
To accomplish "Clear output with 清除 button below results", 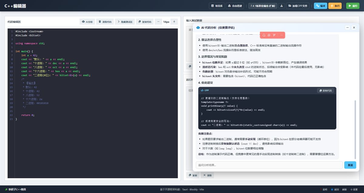I will (208, 175).
